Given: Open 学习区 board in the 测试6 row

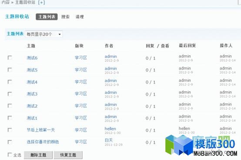Looking at the screenshot, I should point(81,58).
